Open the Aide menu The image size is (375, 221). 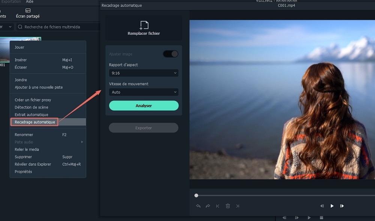[30, 1]
